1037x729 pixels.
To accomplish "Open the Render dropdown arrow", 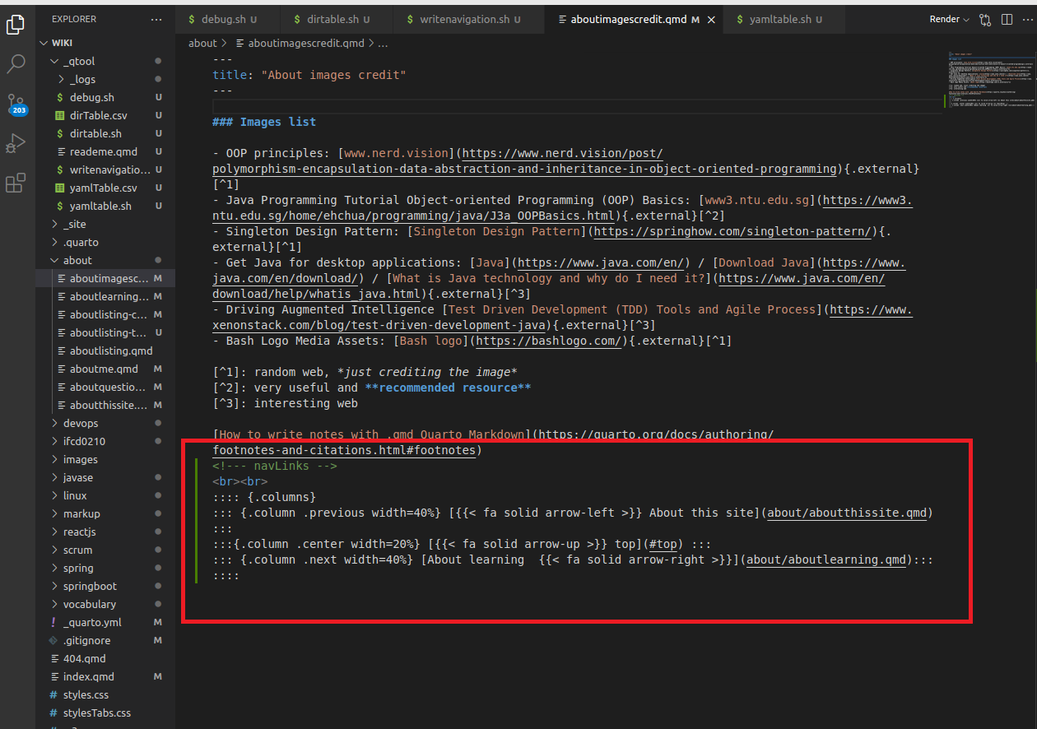I will 966,19.
